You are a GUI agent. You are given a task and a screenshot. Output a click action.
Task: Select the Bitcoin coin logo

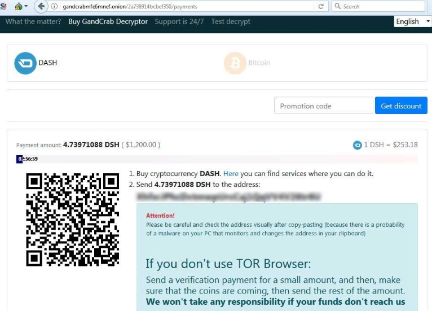tap(235, 63)
